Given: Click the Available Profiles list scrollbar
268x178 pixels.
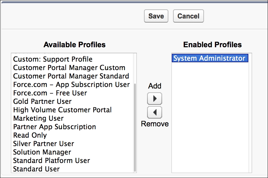Looking at the screenshot, I should point(135,125).
